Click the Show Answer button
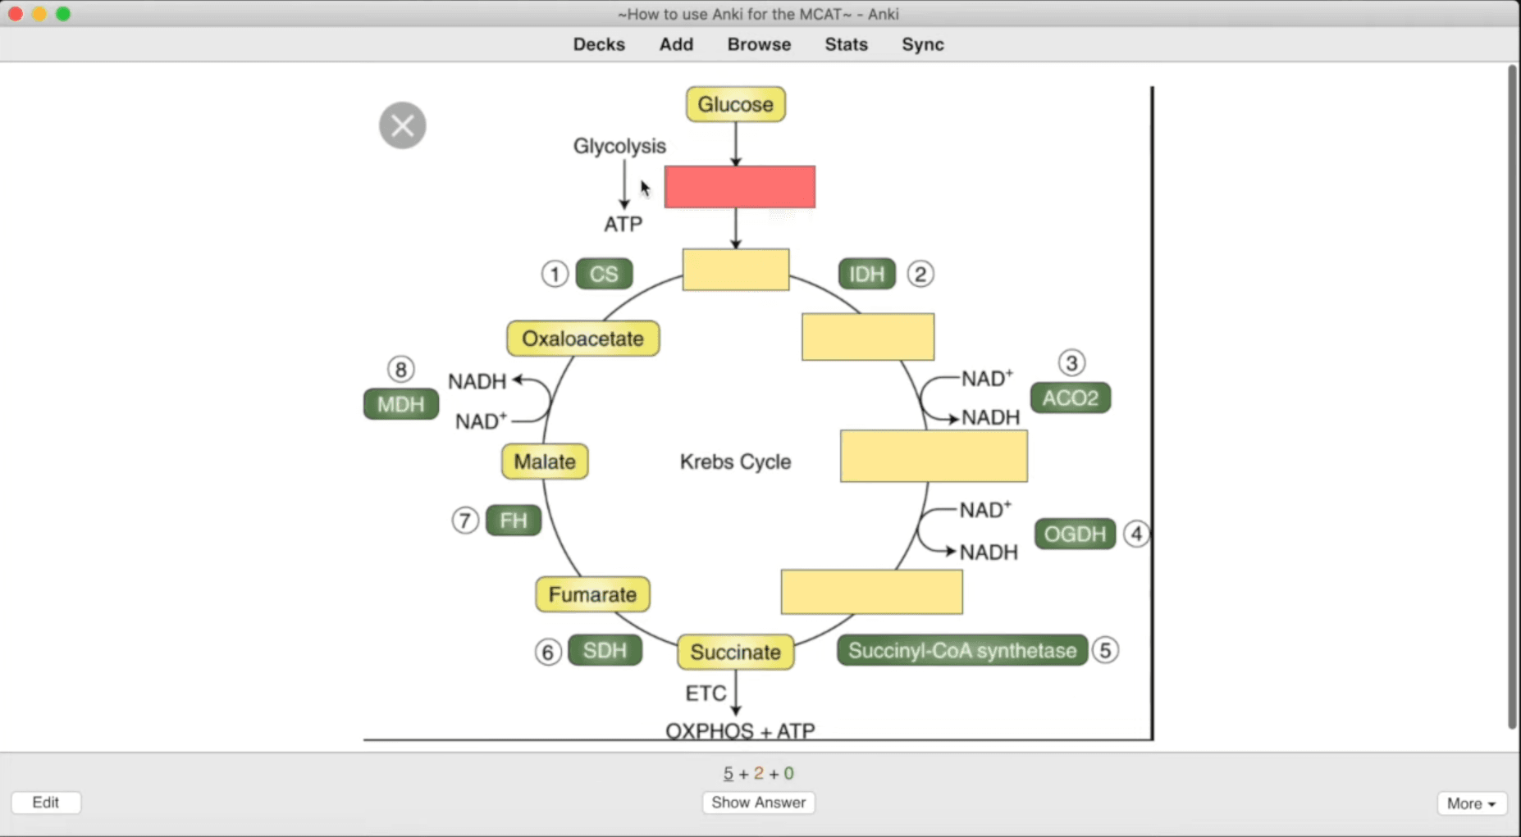This screenshot has width=1521, height=837. point(758,803)
